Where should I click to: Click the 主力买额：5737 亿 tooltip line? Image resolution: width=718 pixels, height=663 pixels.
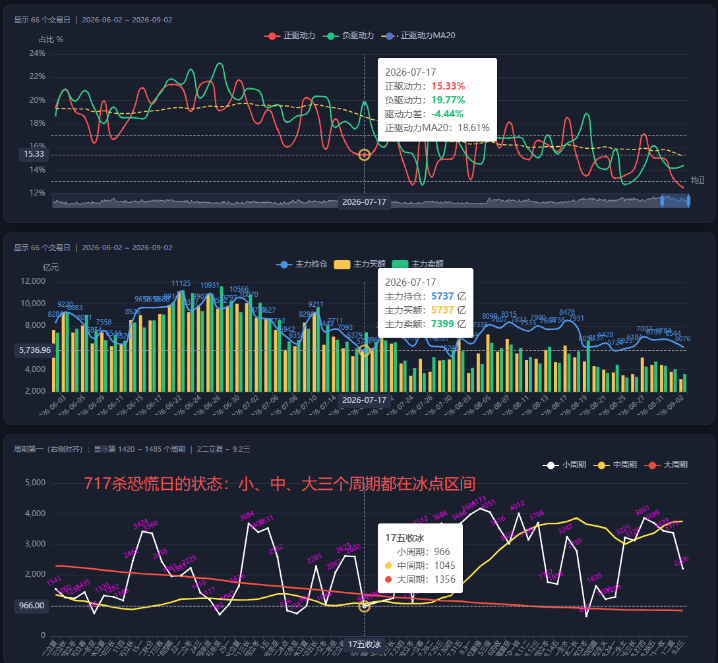[425, 310]
